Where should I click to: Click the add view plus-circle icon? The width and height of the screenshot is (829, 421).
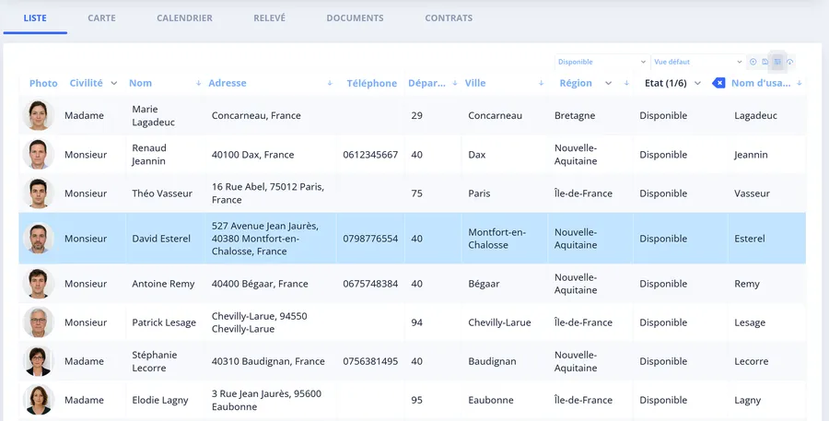pyautogui.click(x=753, y=62)
